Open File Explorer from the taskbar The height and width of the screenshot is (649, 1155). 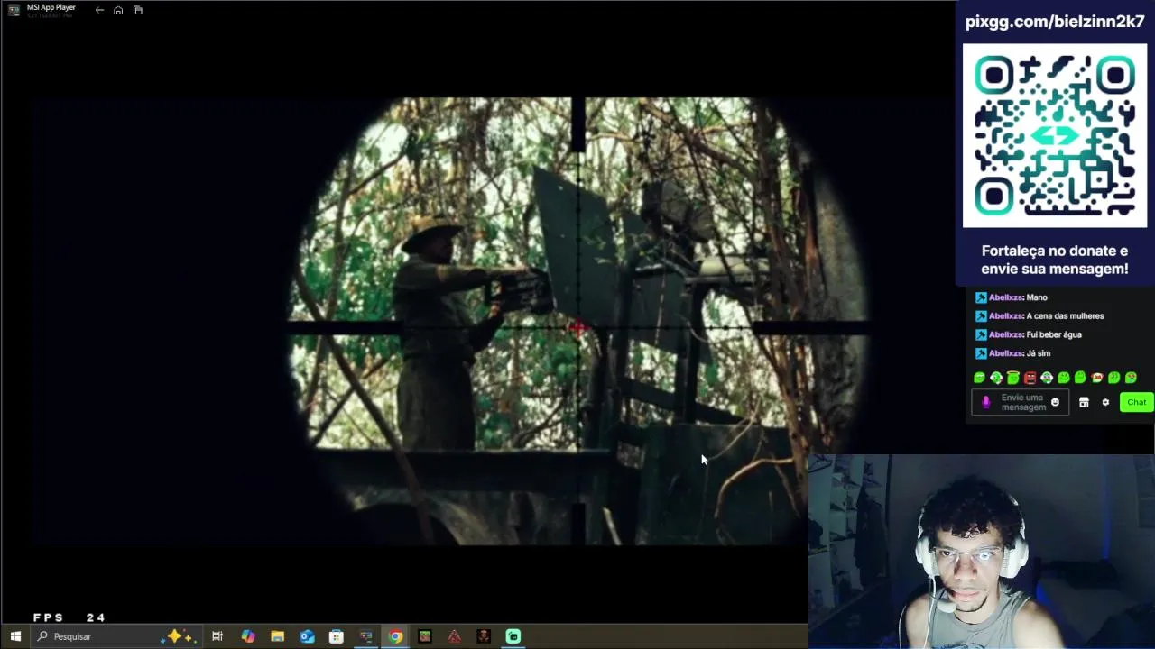point(277,636)
